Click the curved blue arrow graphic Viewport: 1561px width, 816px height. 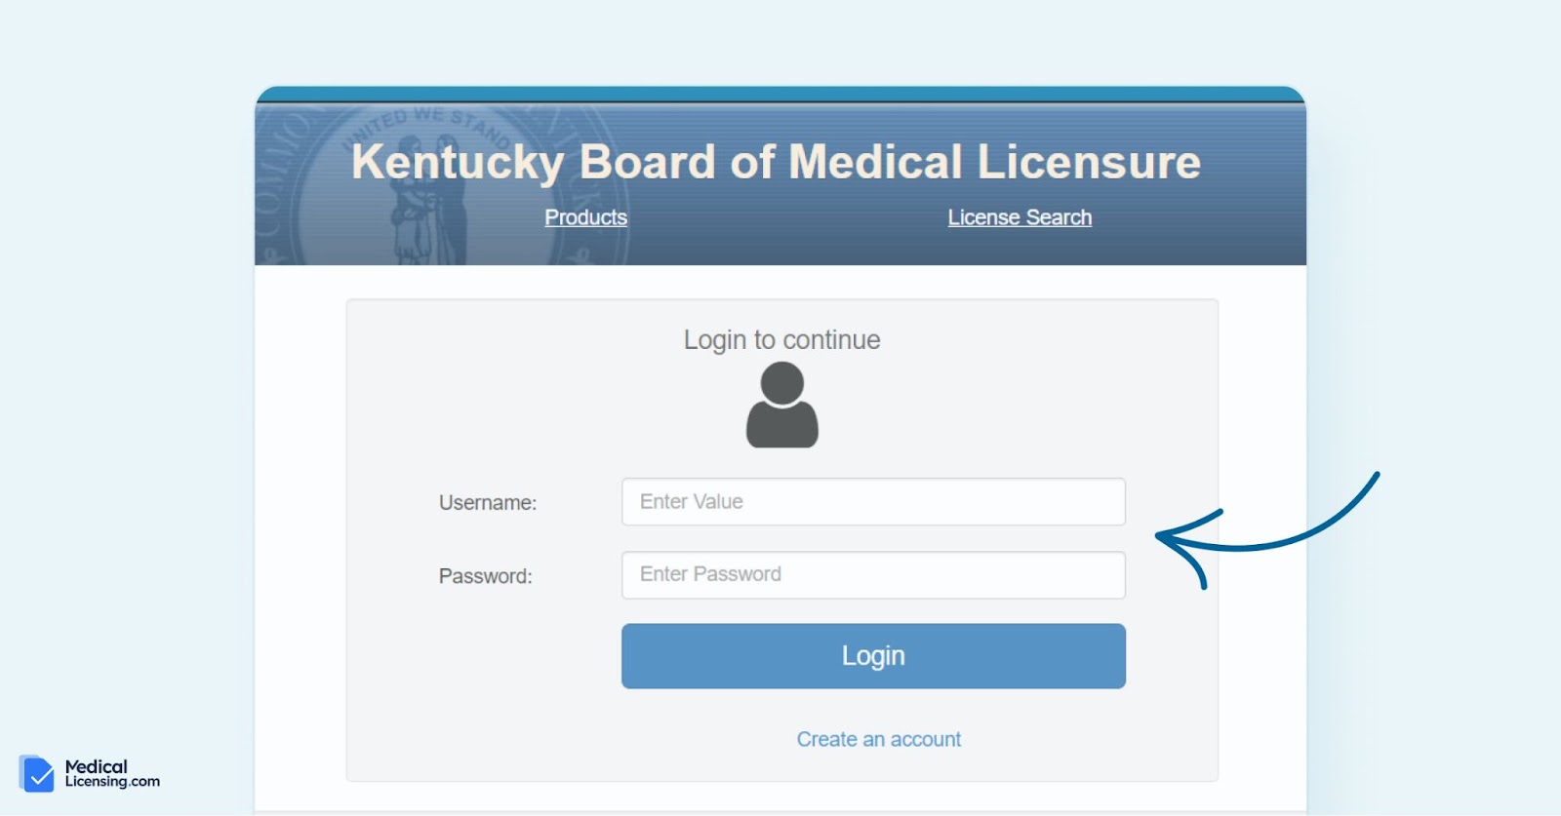tap(1266, 530)
